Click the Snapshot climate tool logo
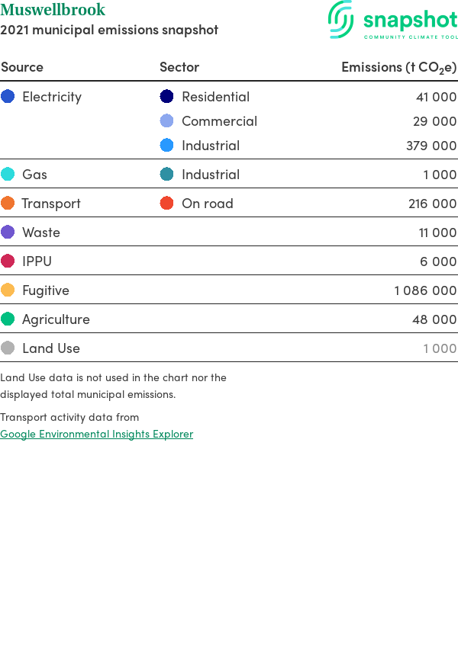Image resolution: width=458 pixels, height=648 pixels. tap(392, 21)
